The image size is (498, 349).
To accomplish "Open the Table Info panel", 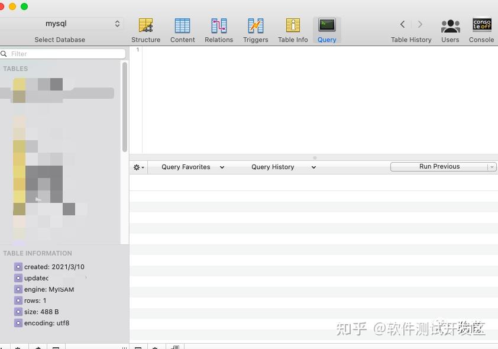I will 293,30.
